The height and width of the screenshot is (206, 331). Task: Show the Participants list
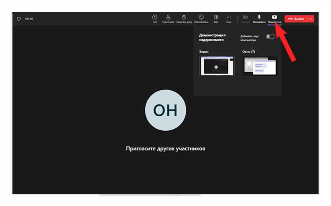point(168,18)
